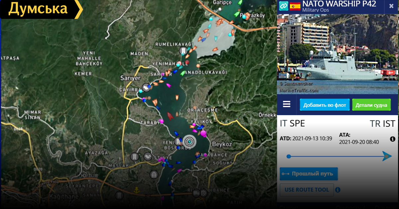Click the teal chain link icon beside vessel name

tap(283, 6)
